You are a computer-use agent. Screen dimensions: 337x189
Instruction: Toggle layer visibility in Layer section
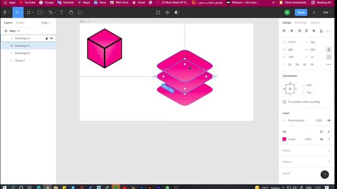[x=329, y=120]
